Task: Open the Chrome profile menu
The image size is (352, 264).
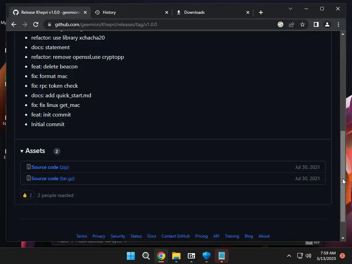Action: coord(327,24)
